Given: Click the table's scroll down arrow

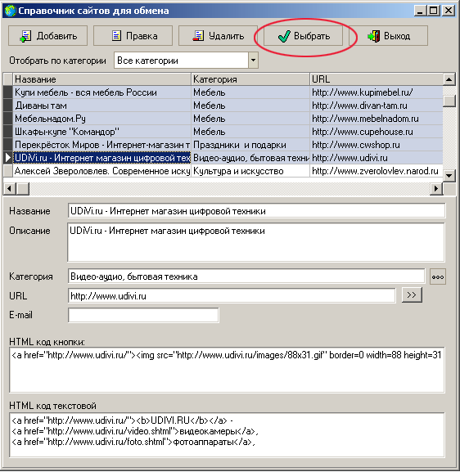Looking at the screenshot, I should pyautogui.click(x=449, y=175).
